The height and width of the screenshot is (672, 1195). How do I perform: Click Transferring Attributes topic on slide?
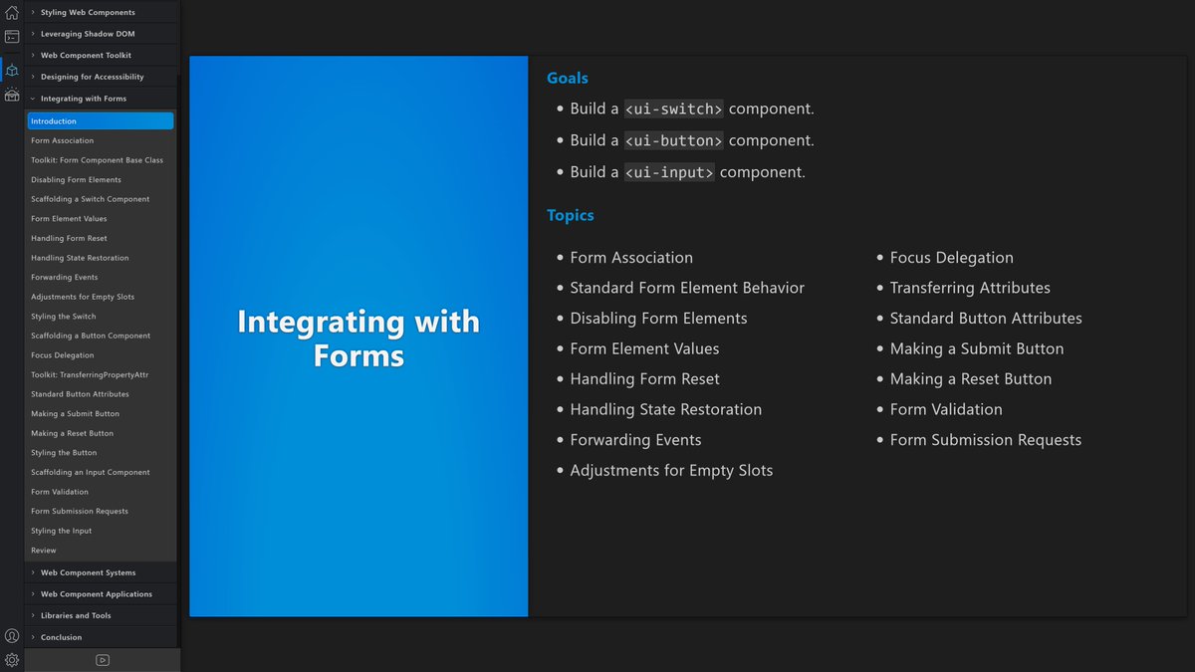pos(970,288)
